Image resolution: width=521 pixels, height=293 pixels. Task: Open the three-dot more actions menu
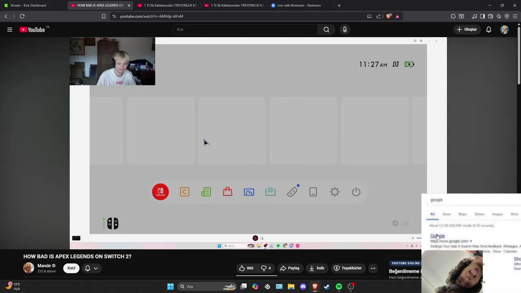click(x=373, y=268)
